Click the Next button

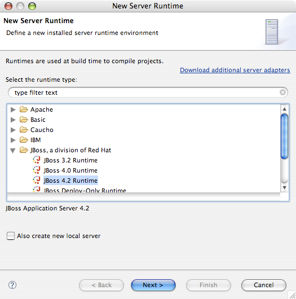(153, 285)
